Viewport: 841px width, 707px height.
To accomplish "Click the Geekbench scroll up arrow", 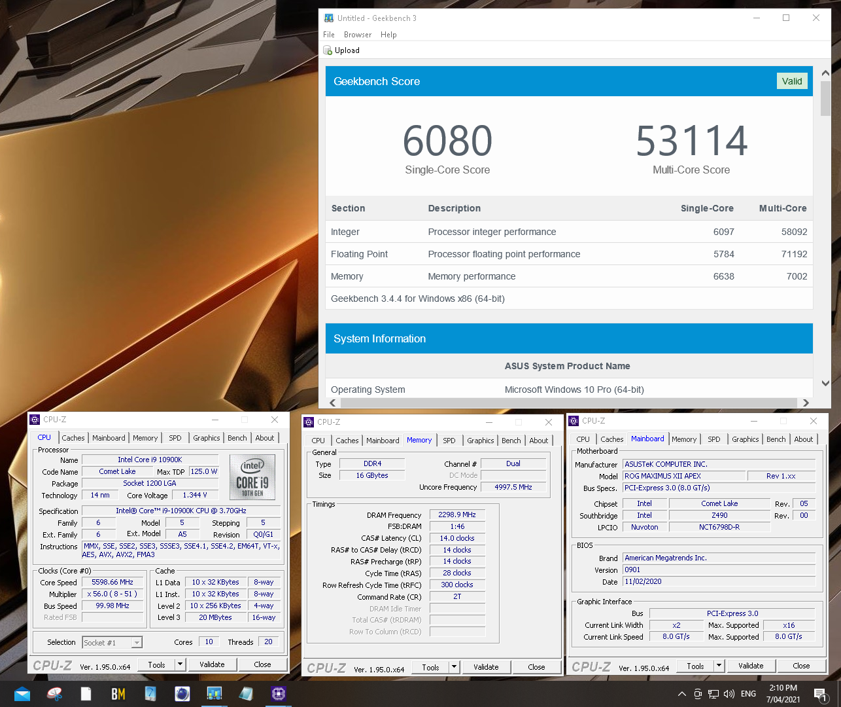I will point(825,73).
